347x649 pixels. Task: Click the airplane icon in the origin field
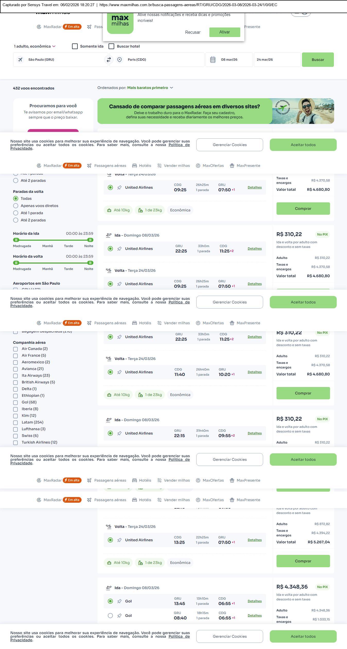[20, 60]
